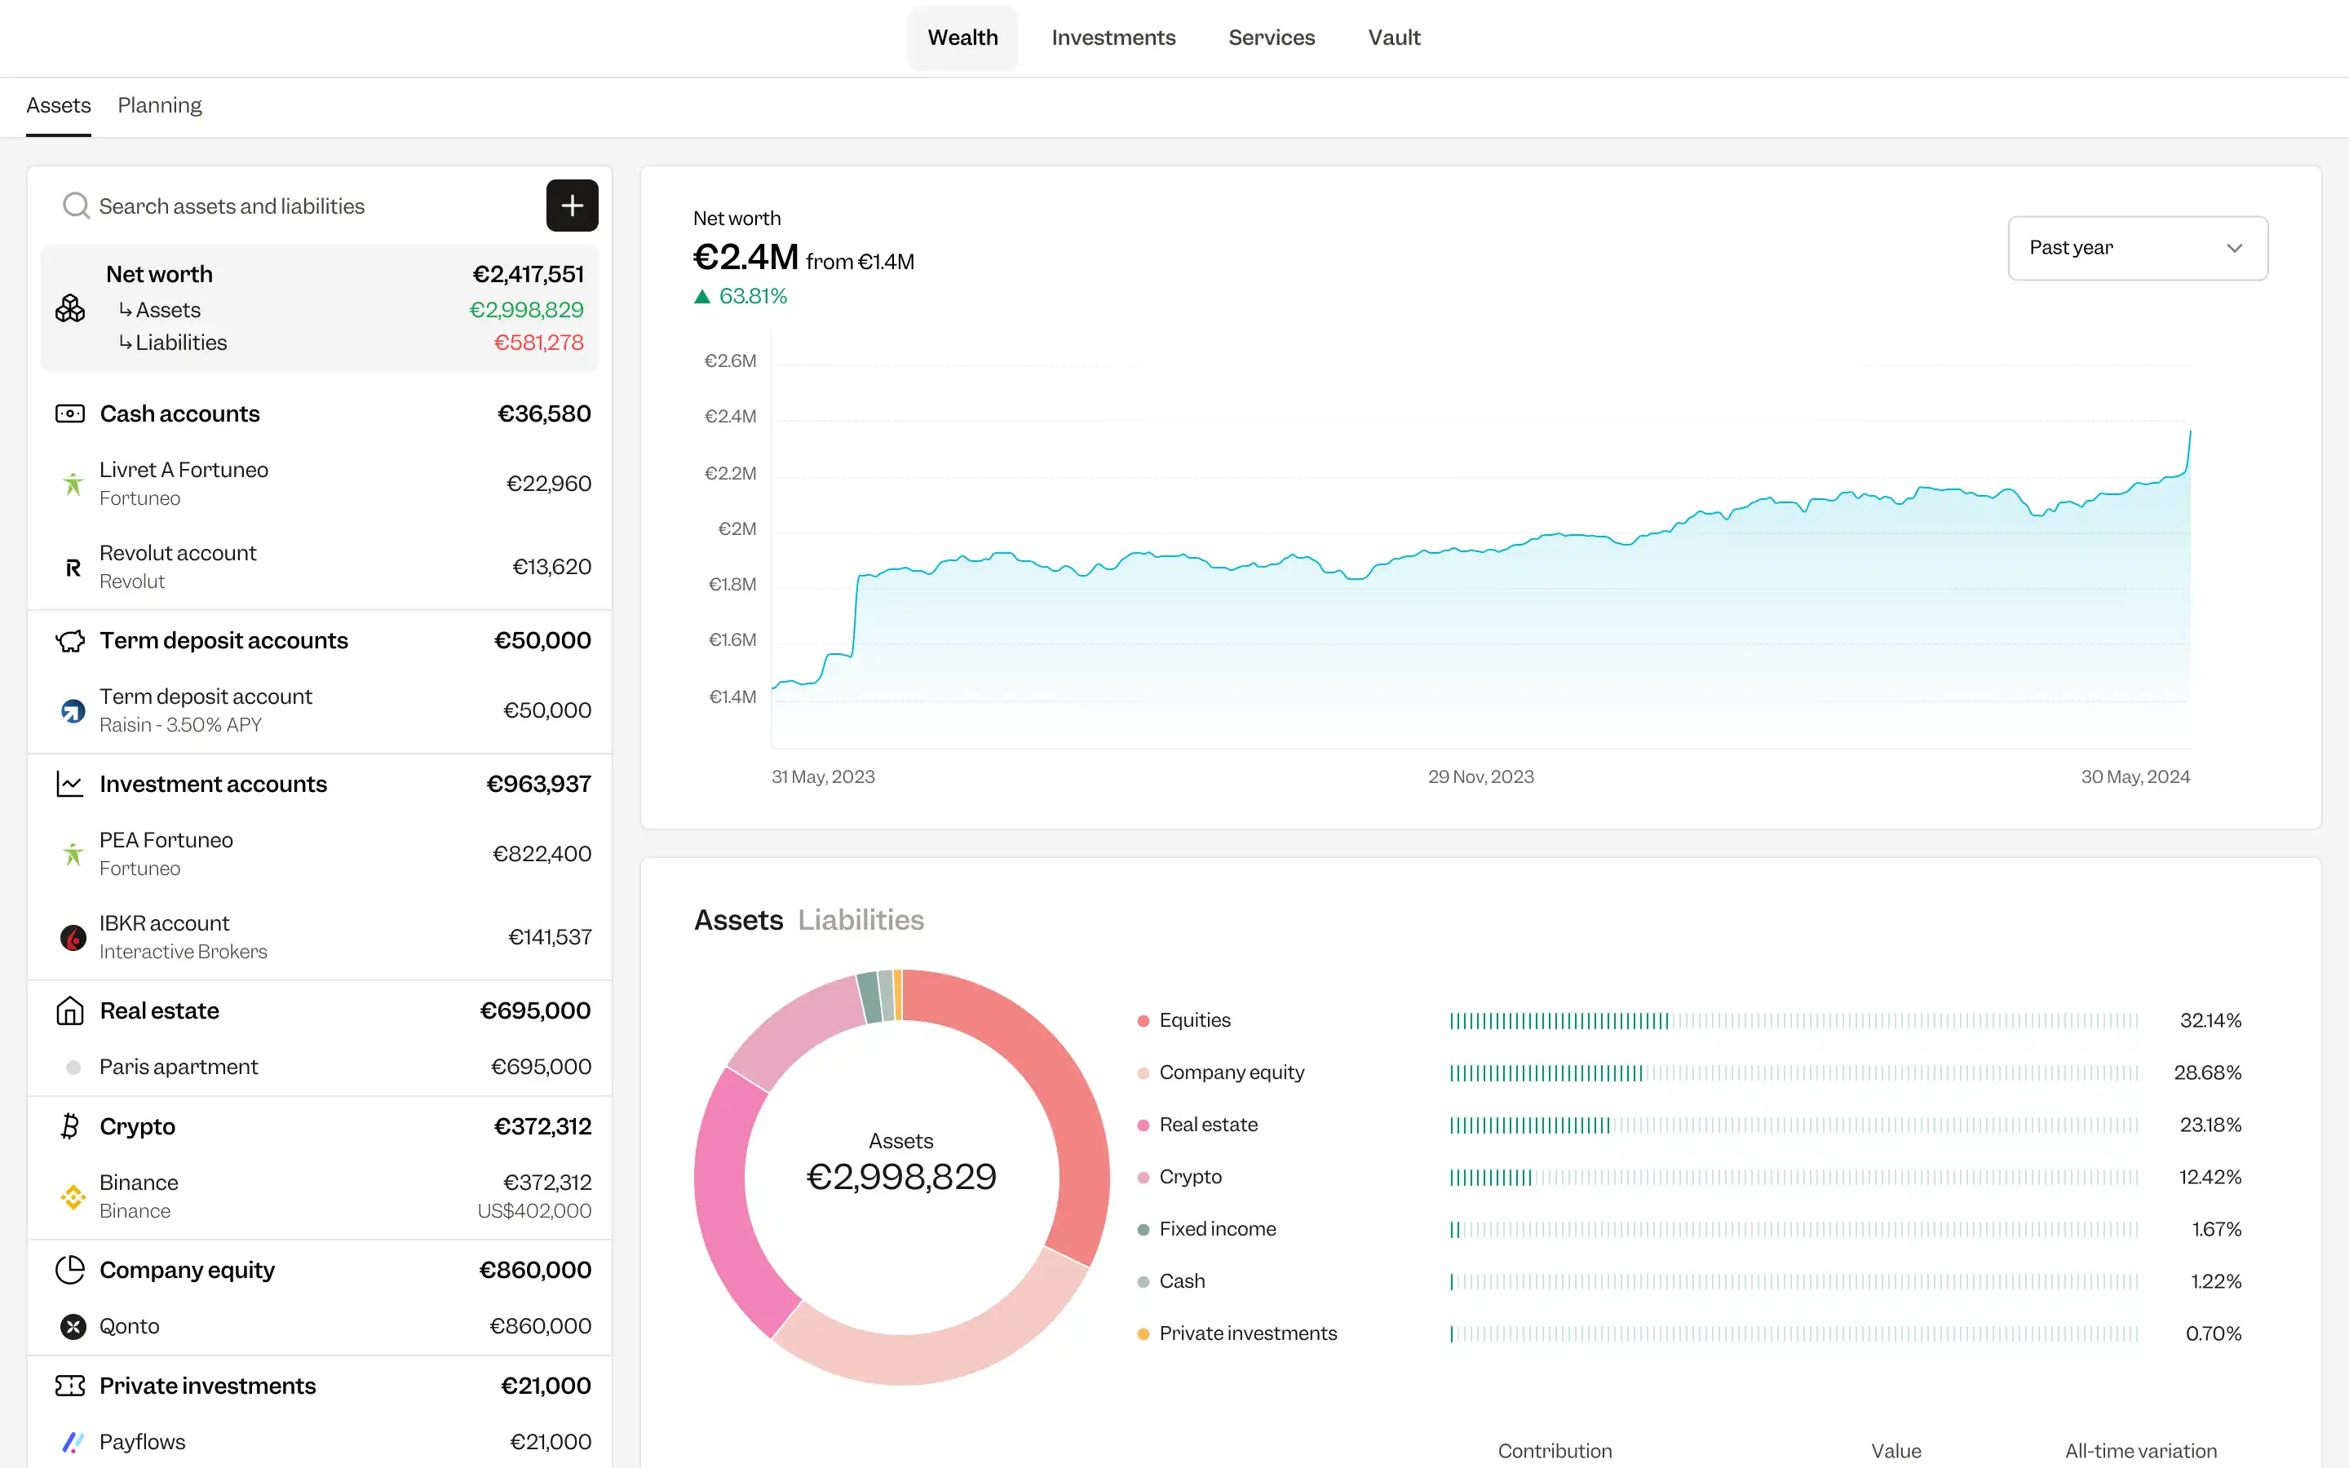
Task: Click the Cash accounts banknote icon
Action: click(x=70, y=413)
